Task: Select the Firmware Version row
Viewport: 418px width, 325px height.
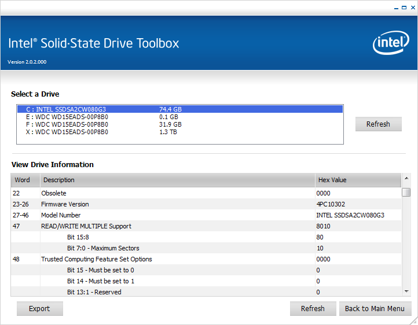Action: 177,204
